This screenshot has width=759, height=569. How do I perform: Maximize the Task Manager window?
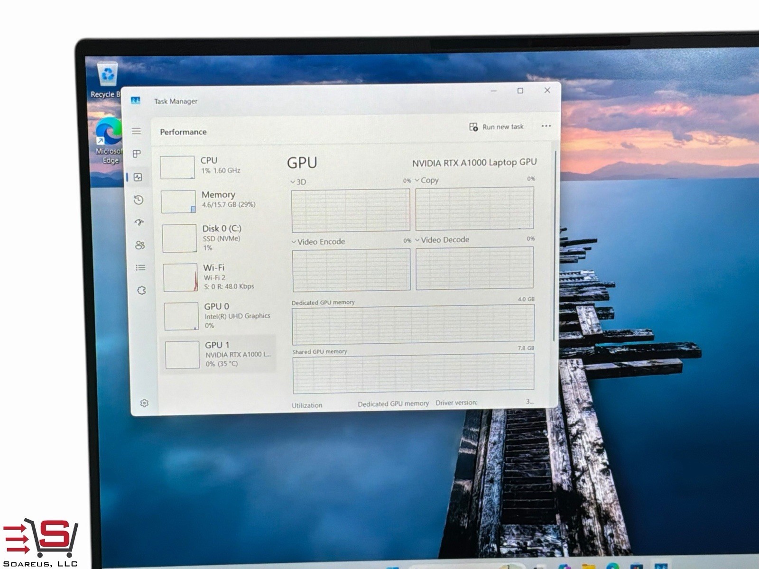(x=520, y=91)
